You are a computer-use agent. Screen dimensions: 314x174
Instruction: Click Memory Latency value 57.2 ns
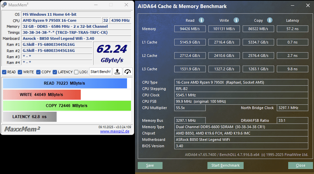(x=293, y=29)
